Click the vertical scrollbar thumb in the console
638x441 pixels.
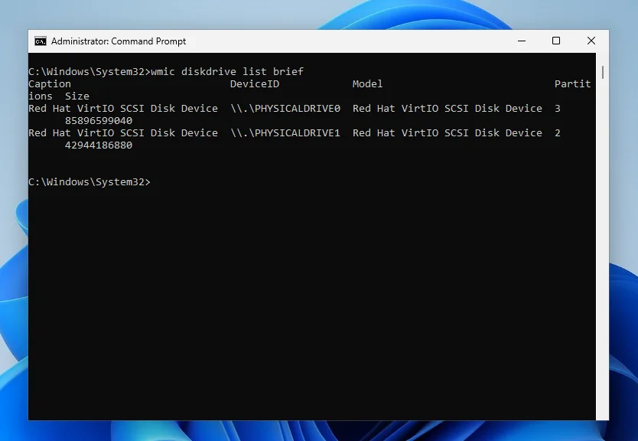(602, 73)
